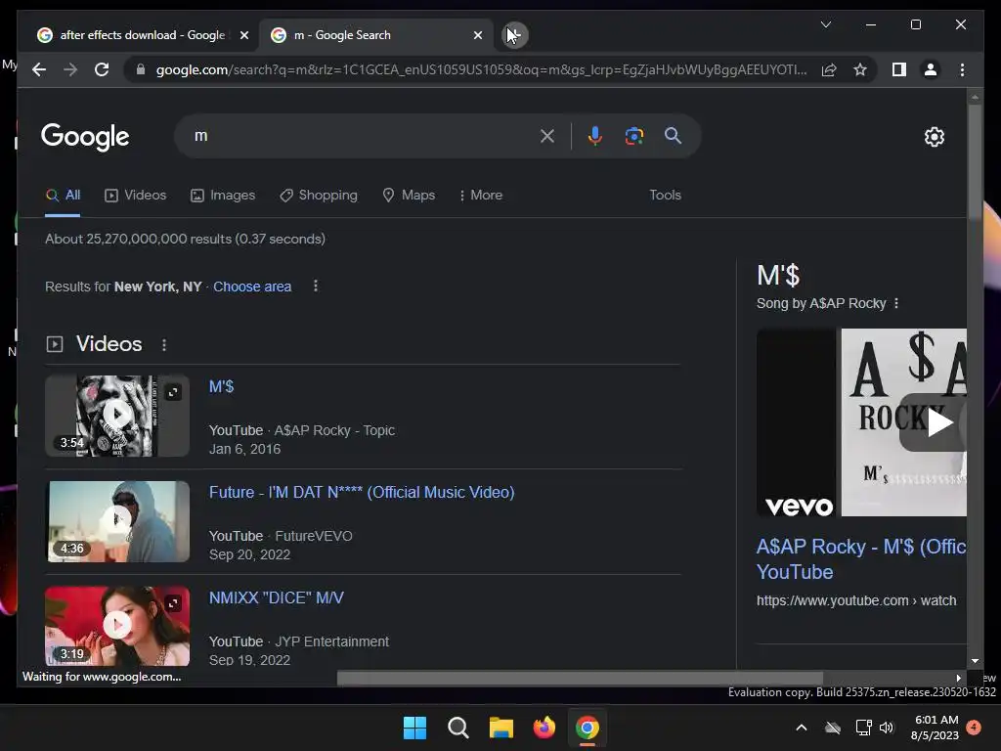Viewport: 1001px width, 751px height.
Task: Click the address bar URL
Action: click(x=481, y=69)
